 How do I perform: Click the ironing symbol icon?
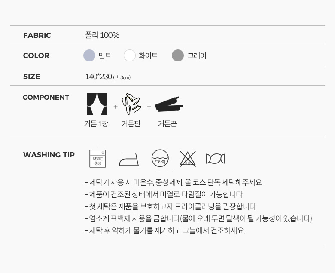click(129, 159)
